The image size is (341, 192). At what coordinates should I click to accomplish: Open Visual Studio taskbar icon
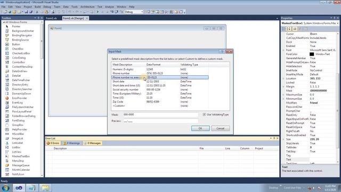click(19, 188)
